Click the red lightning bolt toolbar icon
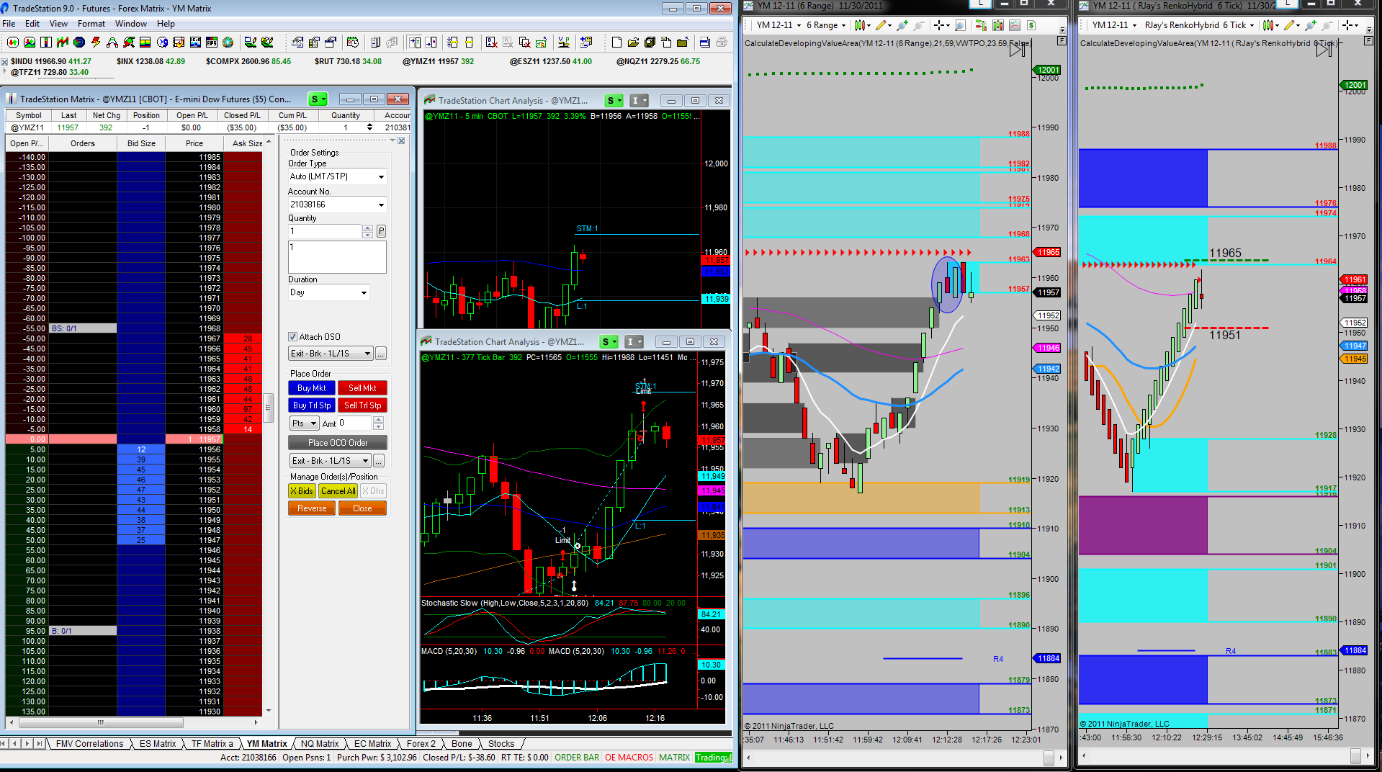The image size is (1382, 772). point(96,42)
